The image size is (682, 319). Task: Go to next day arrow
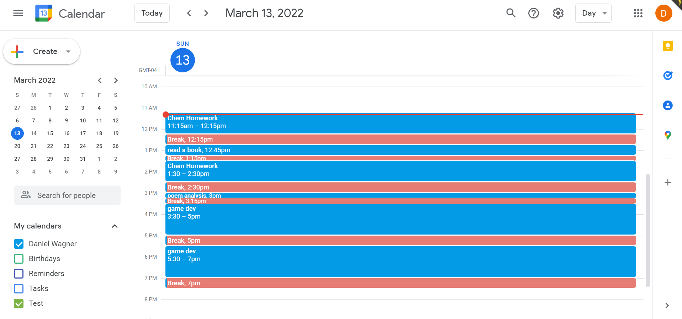point(206,13)
